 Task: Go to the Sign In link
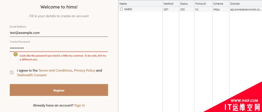(80, 105)
